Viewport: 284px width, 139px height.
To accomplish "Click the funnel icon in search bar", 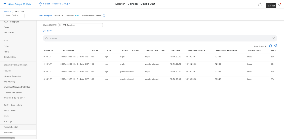I will click(x=273, y=38).
